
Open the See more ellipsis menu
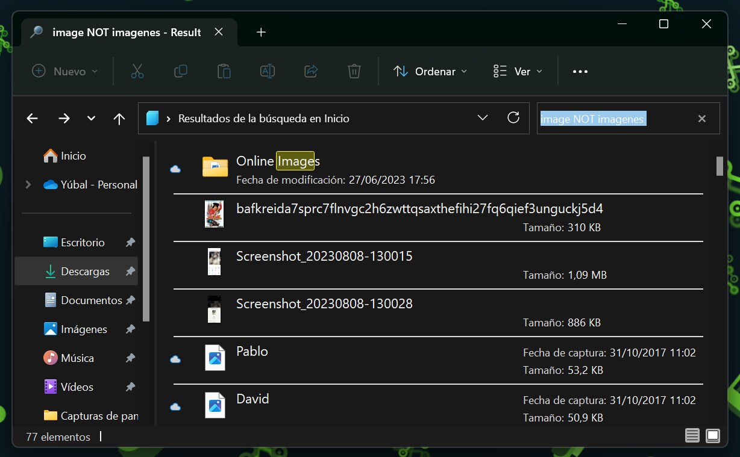tap(580, 71)
